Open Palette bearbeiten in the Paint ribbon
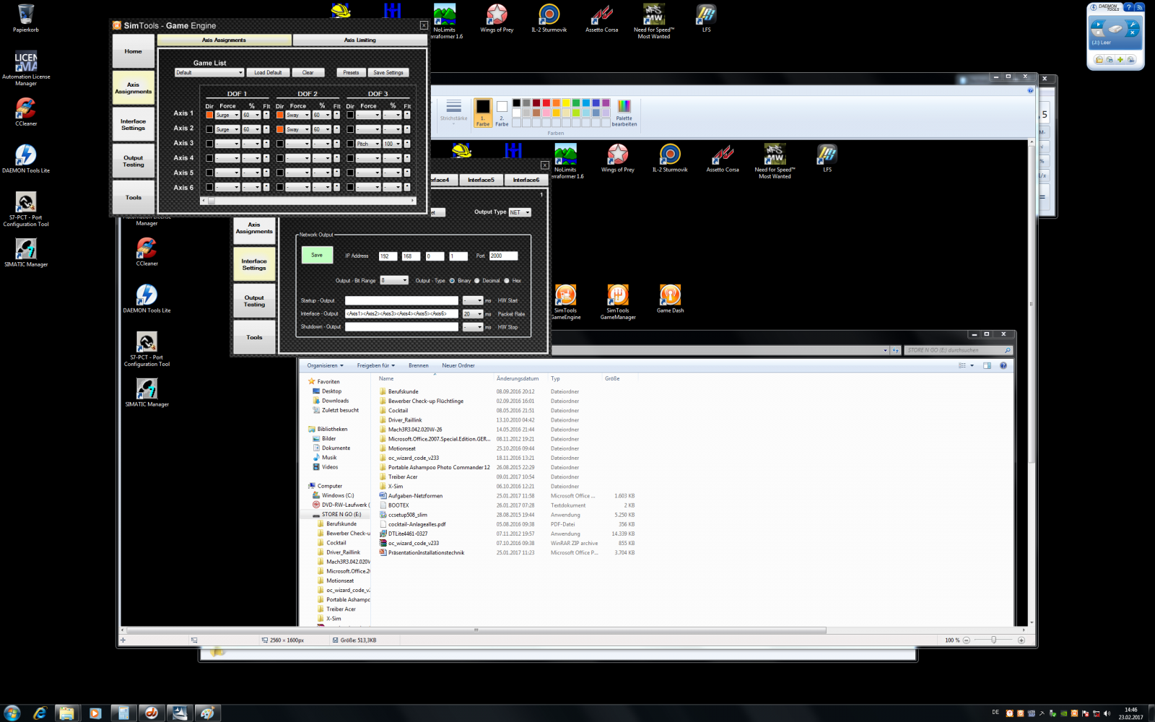Screen dimensions: 1155x722 pyautogui.click(x=624, y=113)
